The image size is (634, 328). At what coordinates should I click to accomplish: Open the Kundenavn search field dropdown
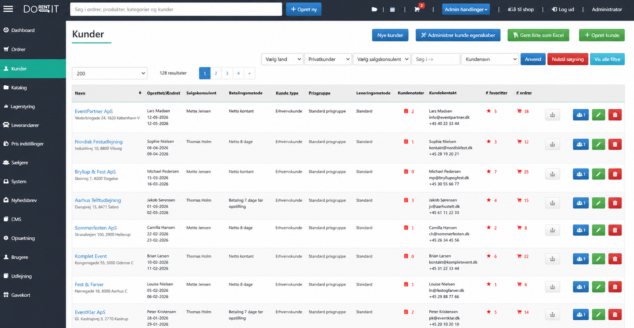490,59
